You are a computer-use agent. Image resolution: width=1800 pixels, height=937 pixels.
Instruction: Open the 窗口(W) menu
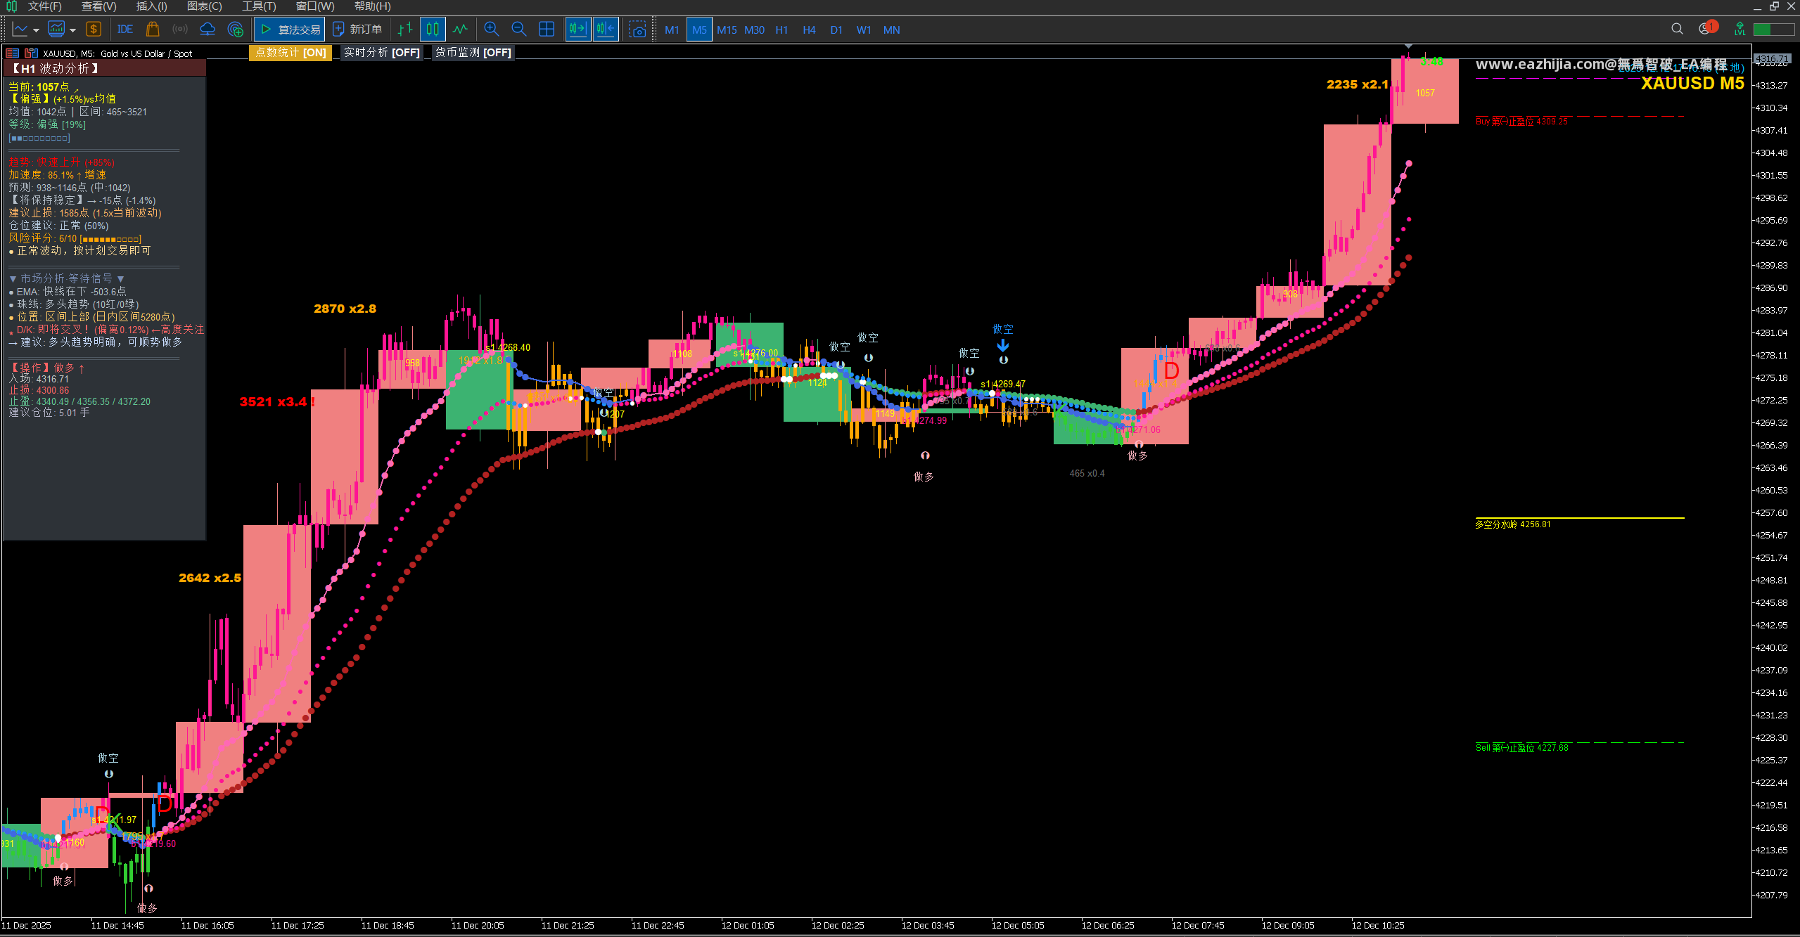[x=315, y=6]
